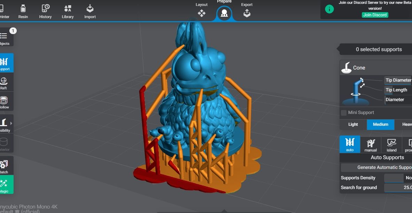Switch to island support detection mode

391,145
